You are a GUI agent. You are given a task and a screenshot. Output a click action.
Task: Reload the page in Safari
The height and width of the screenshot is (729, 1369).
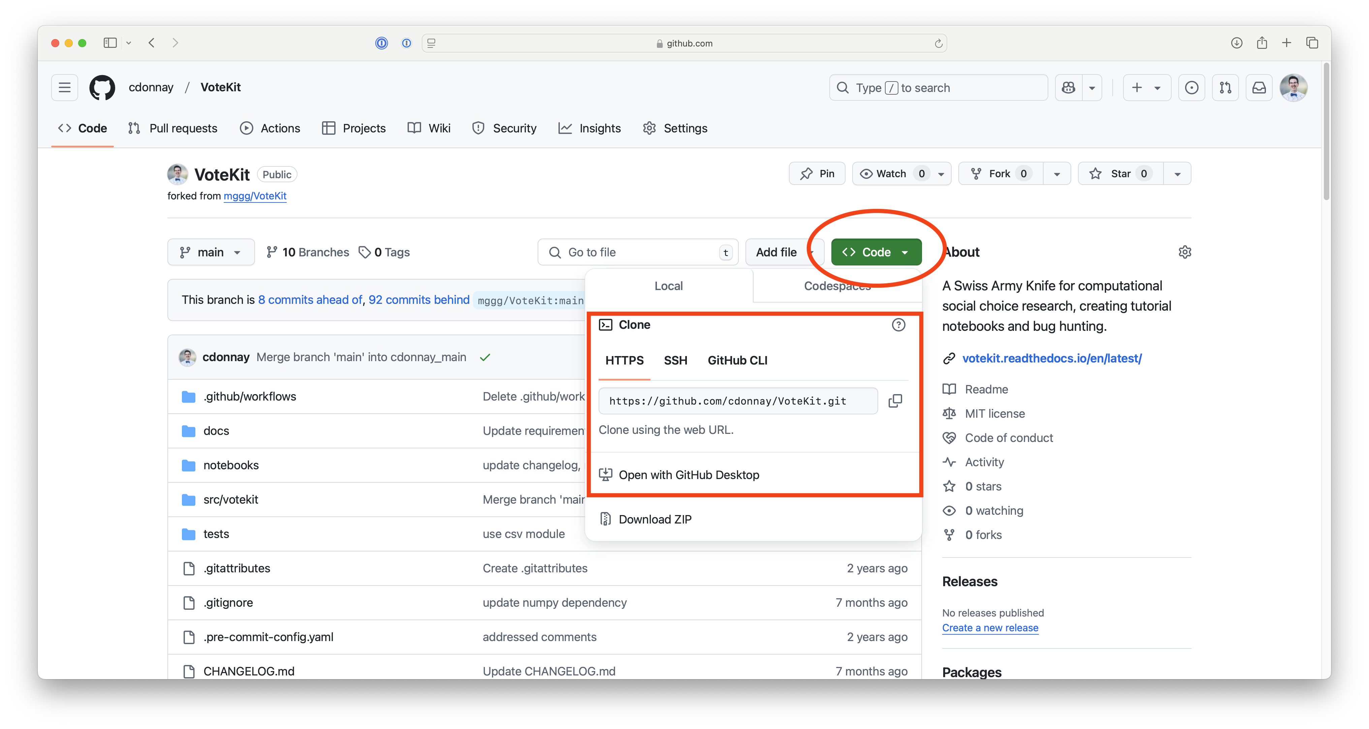(x=938, y=43)
